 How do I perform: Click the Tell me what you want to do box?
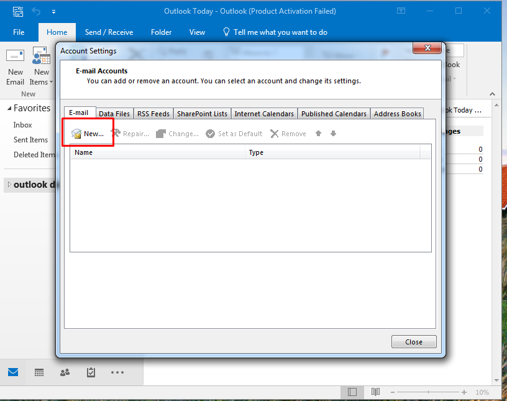tap(275, 32)
